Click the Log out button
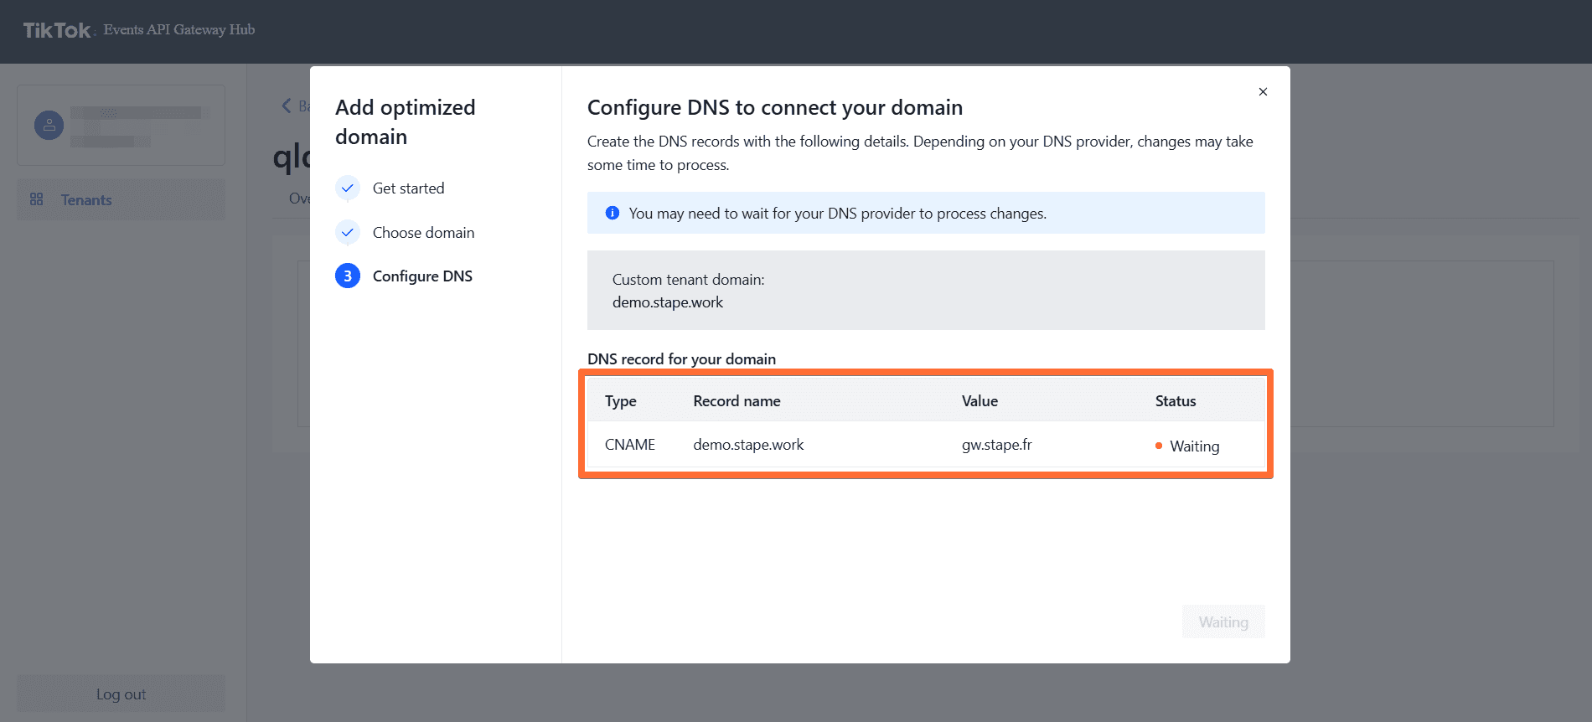This screenshot has height=722, width=1592. coord(121,694)
